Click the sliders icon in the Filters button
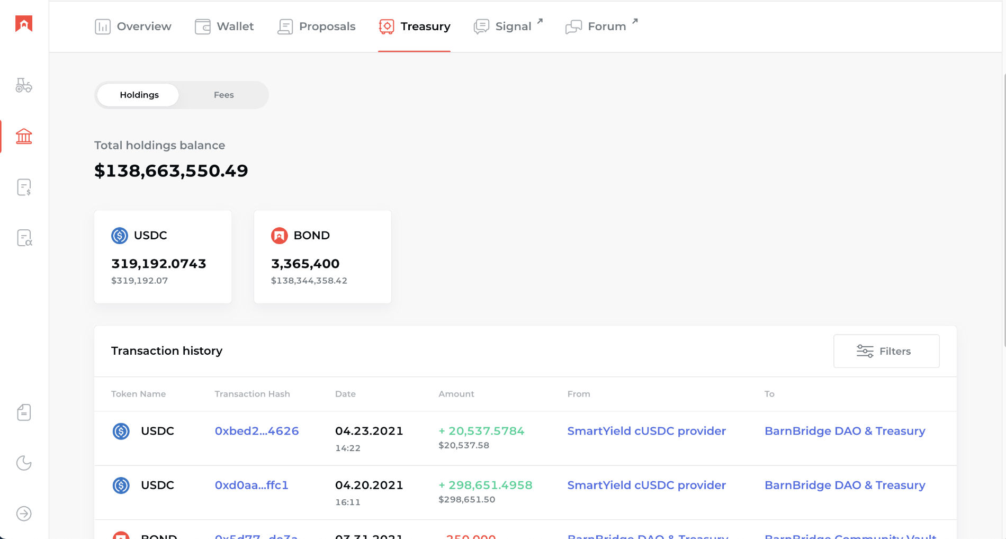Image resolution: width=1006 pixels, height=539 pixels. click(865, 351)
